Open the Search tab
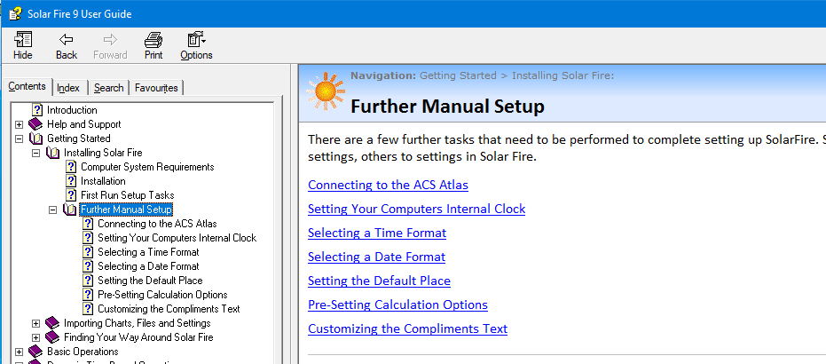The image size is (826, 364). [x=108, y=88]
